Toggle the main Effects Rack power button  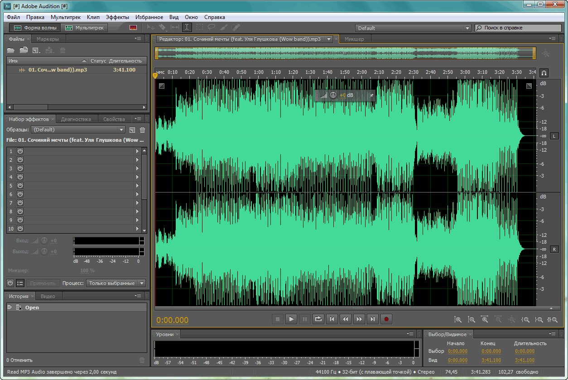click(x=10, y=283)
